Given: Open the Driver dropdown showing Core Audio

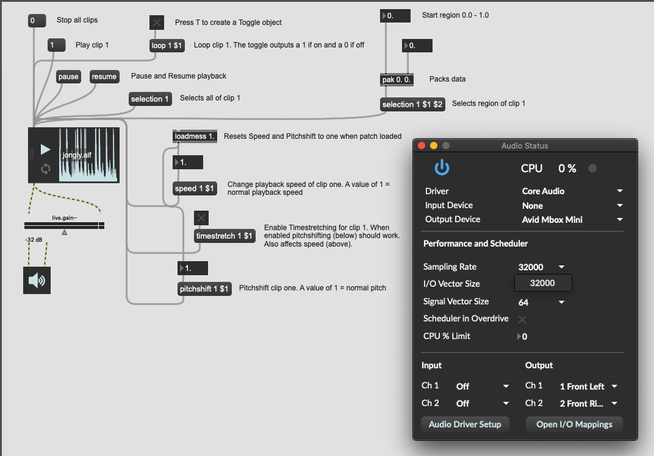Looking at the screenshot, I should click(x=572, y=191).
